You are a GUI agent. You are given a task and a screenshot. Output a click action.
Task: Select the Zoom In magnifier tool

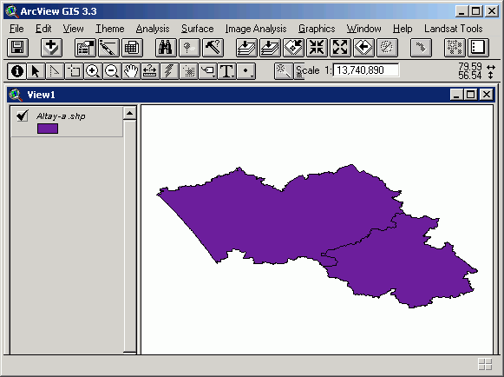coord(93,71)
